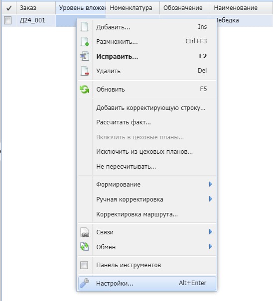Open the Связи submenu arrow
This screenshot has width=273, height=301.
tap(211, 232)
